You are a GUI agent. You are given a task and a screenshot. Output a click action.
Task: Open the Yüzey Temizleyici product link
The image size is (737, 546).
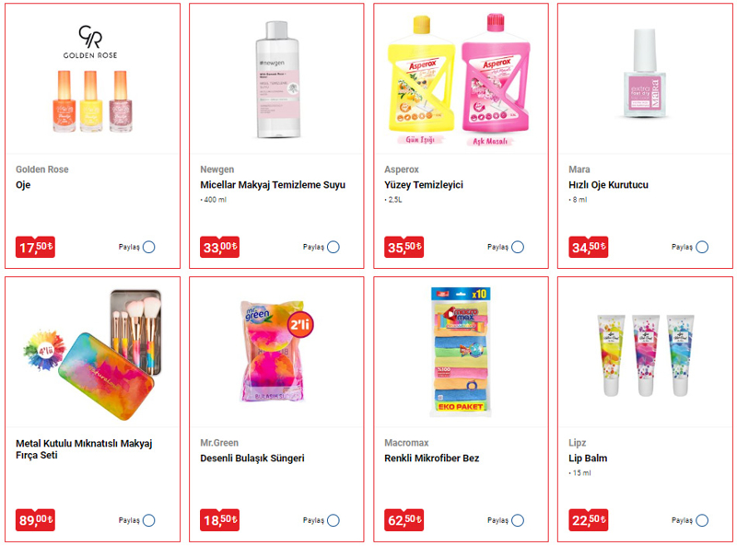pyautogui.click(x=424, y=185)
